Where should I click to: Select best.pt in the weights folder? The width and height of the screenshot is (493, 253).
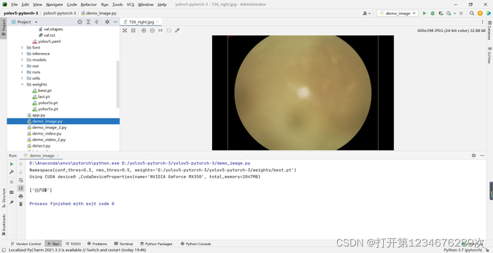pyautogui.click(x=45, y=91)
